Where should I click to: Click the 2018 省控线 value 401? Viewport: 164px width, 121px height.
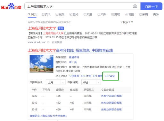72,110
